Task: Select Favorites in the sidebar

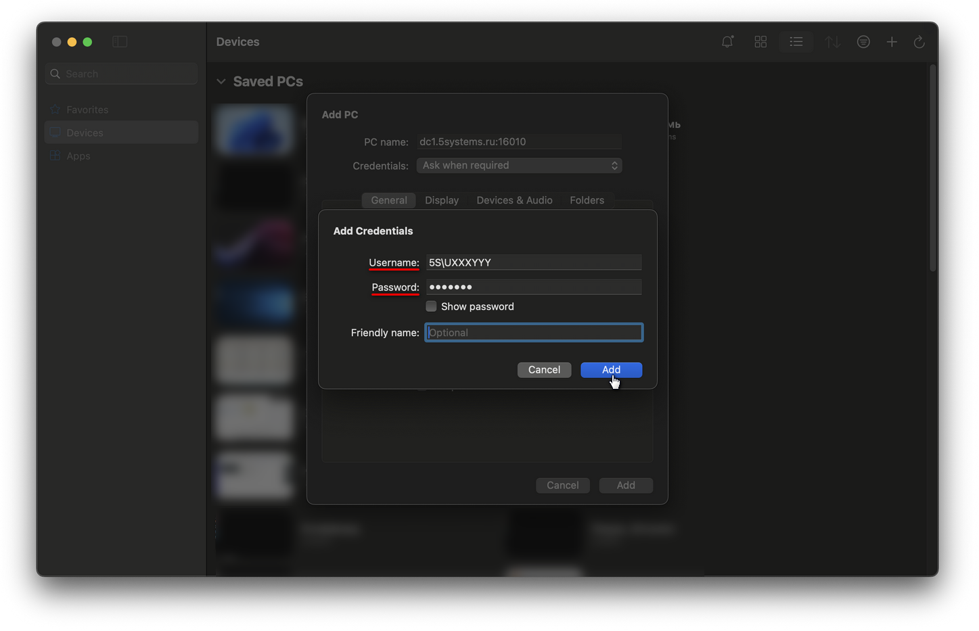Action: [87, 110]
